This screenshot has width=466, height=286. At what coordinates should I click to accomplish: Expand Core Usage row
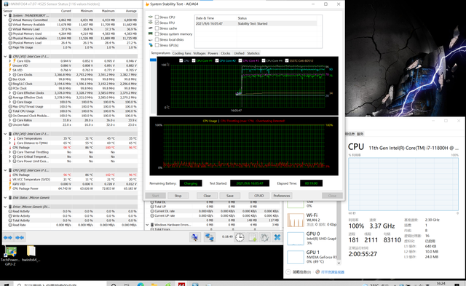tap(9, 102)
